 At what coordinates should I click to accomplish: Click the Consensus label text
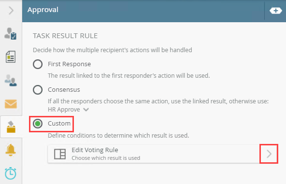coord(64,90)
